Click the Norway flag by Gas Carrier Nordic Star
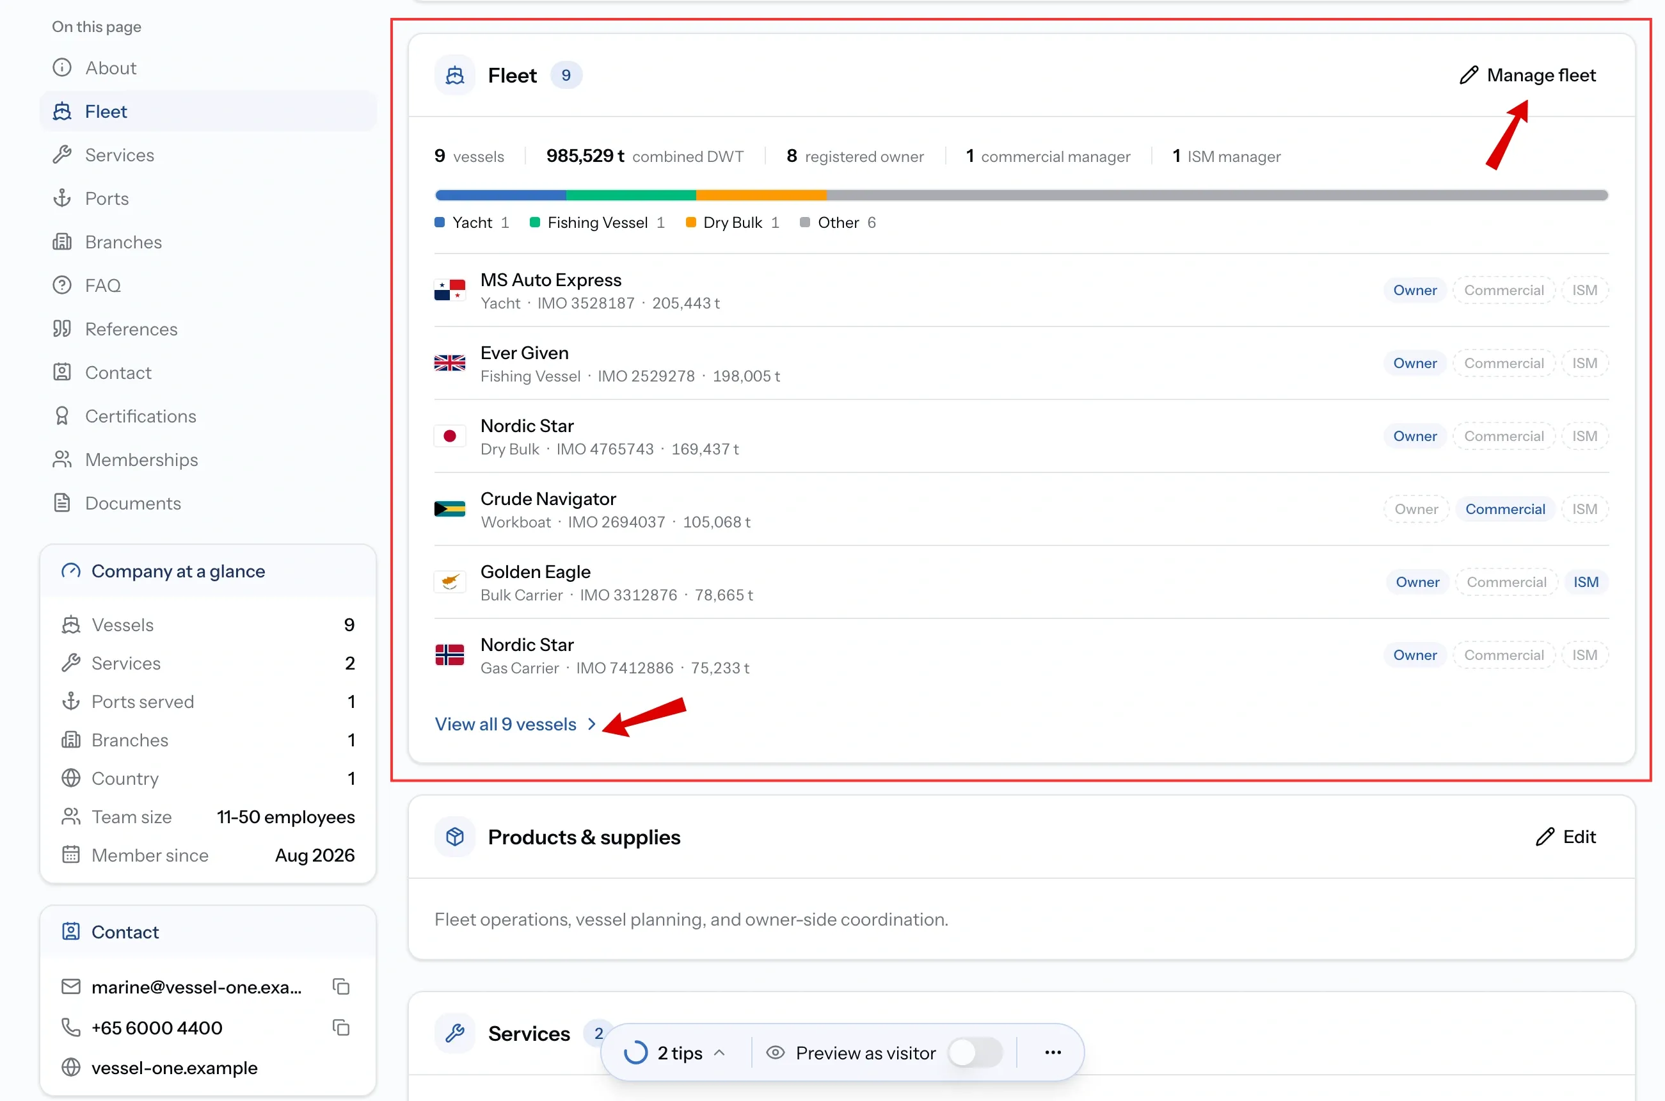 (x=449, y=655)
